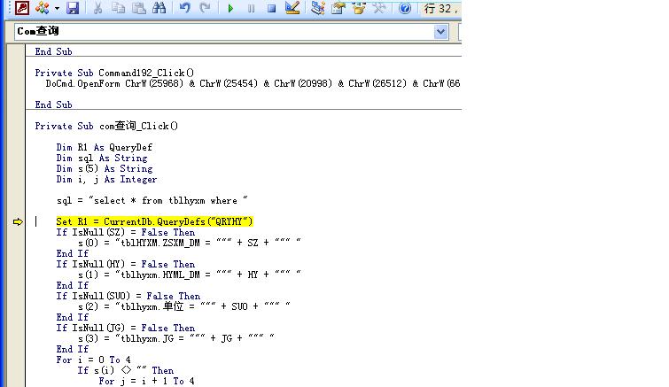
Task: Save the project with the floppy icon
Action: click(73, 8)
